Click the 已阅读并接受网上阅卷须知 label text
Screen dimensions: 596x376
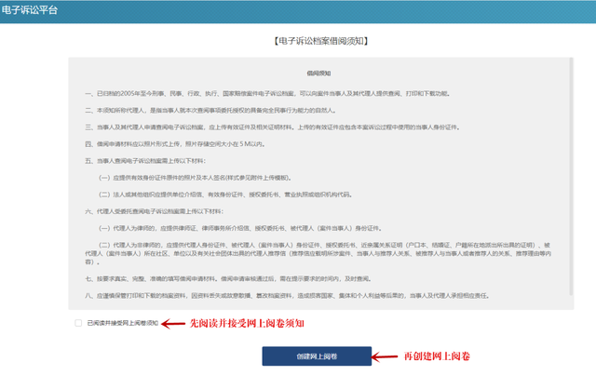pyautogui.click(x=122, y=323)
